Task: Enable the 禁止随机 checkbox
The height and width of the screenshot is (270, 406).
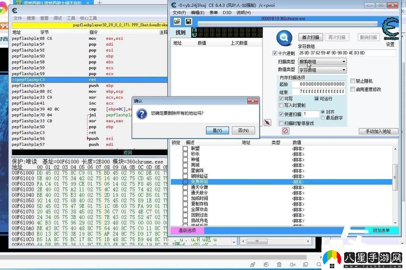Action: pos(353,81)
